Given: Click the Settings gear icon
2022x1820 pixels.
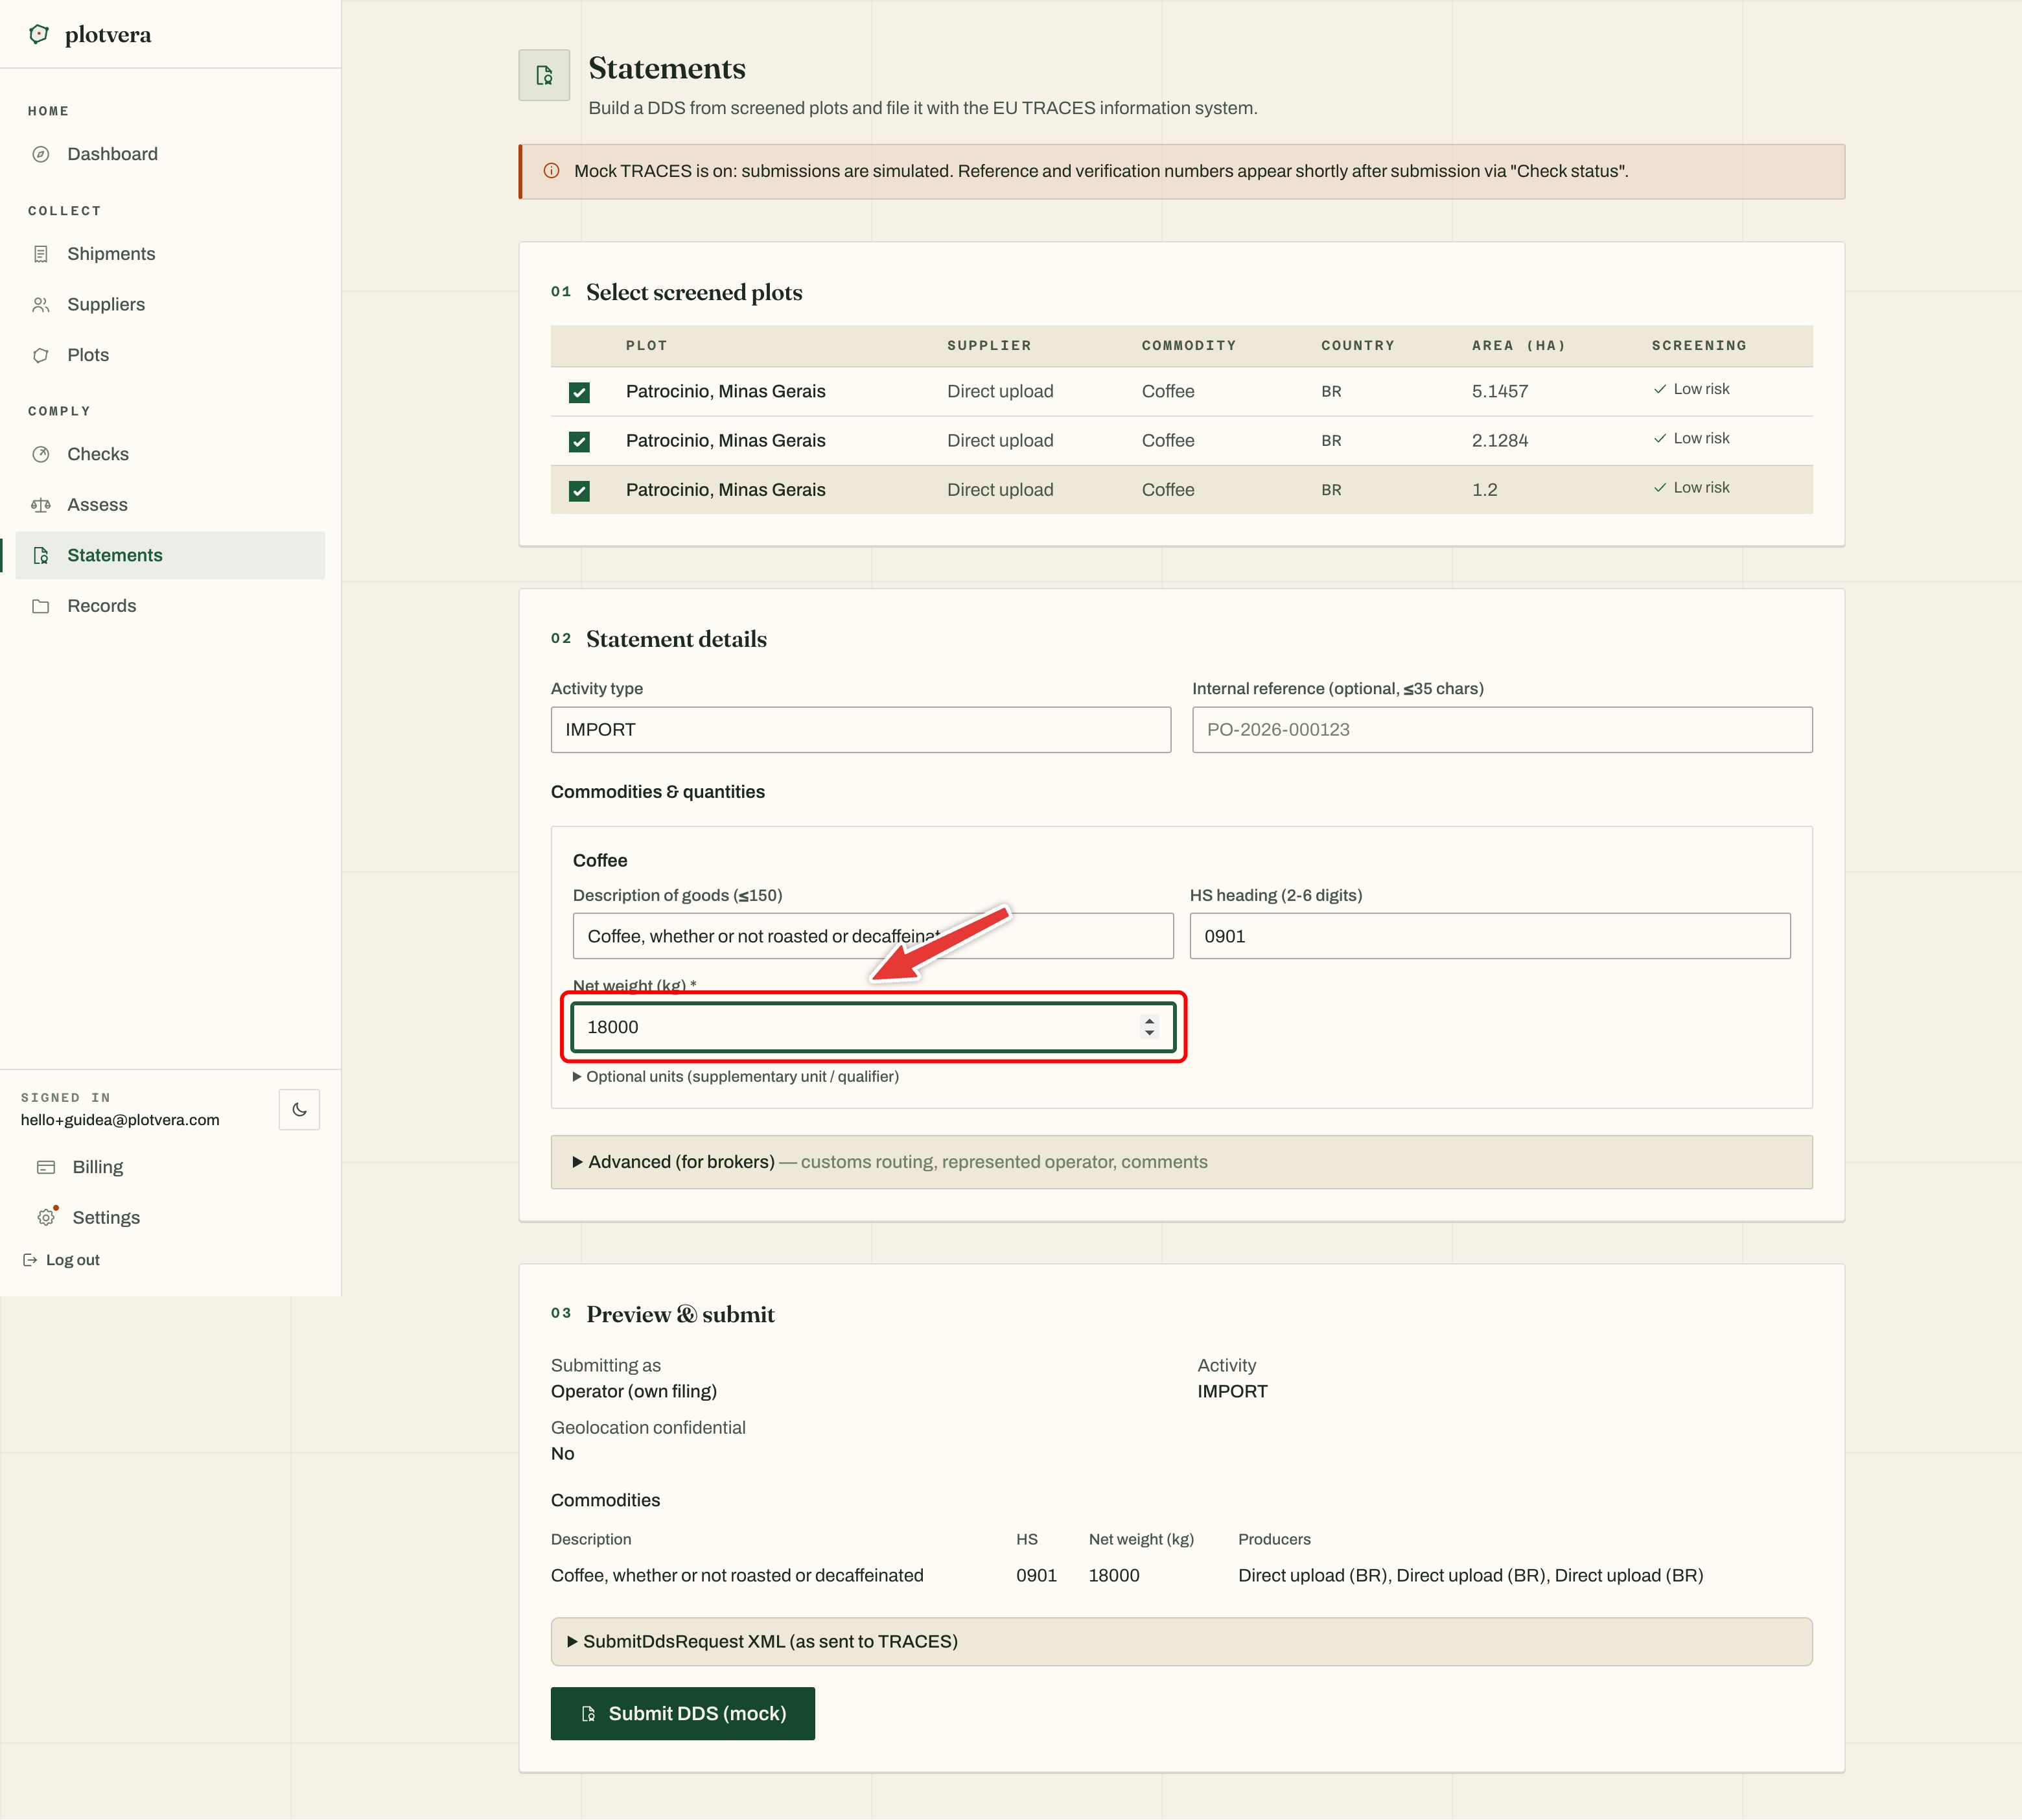Looking at the screenshot, I should click(x=46, y=1217).
